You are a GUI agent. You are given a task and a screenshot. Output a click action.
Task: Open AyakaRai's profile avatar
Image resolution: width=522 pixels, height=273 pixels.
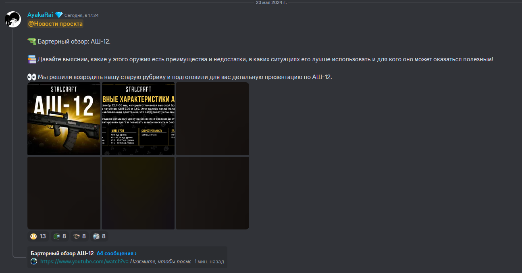click(12, 19)
